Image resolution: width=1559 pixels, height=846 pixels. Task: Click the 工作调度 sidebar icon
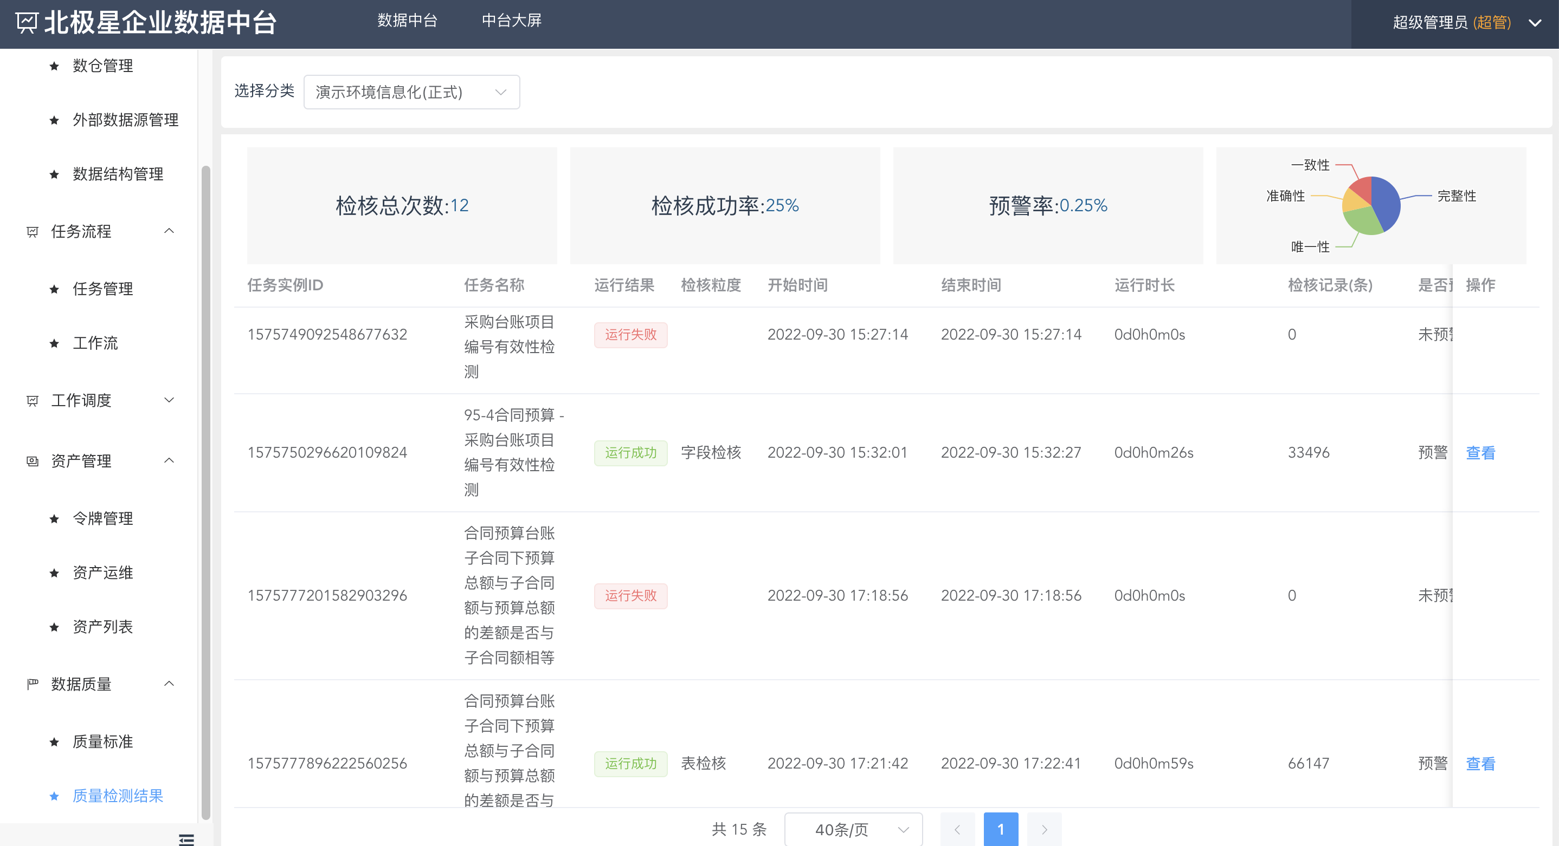pyautogui.click(x=33, y=400)
